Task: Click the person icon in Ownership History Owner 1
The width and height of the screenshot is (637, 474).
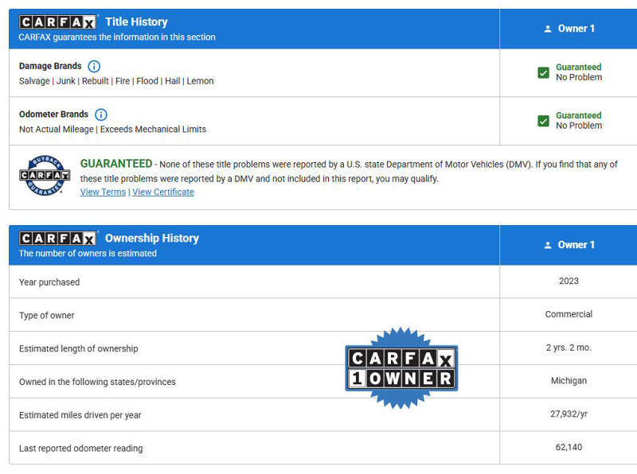Action: [x=548, y=245]
